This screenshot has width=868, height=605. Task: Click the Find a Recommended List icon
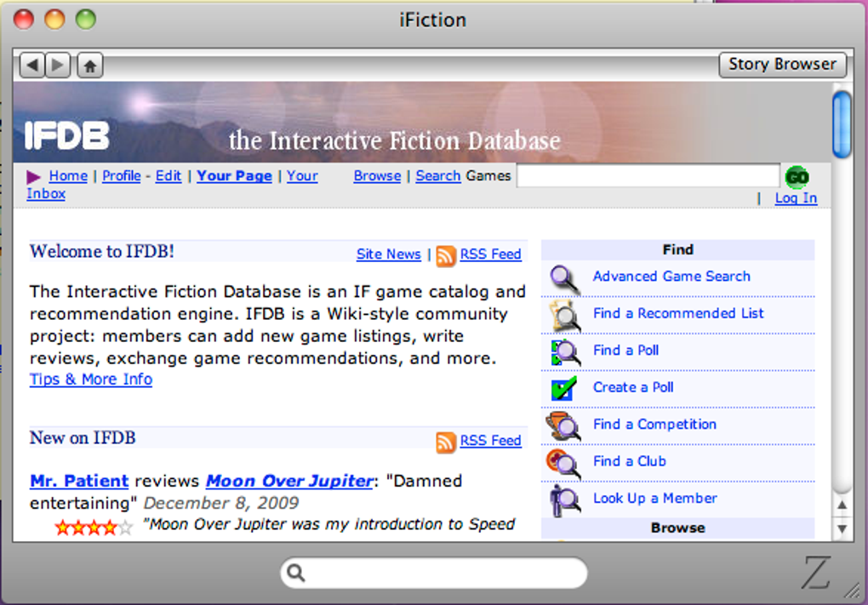[x=564, y=315]
